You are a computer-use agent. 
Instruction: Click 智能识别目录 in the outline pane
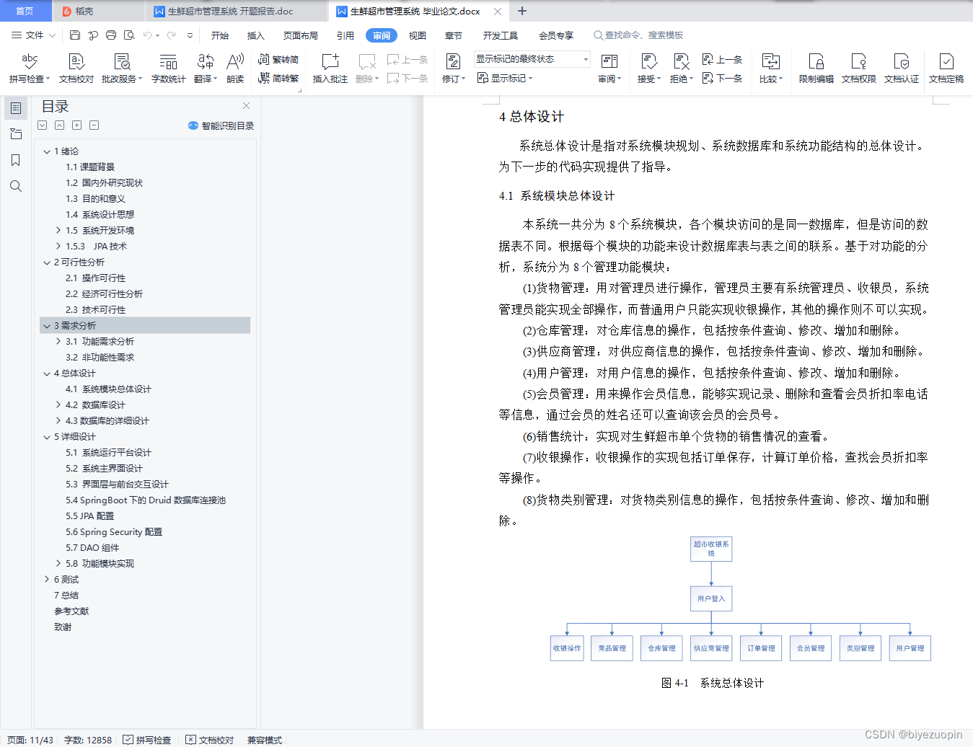point(221,125)
